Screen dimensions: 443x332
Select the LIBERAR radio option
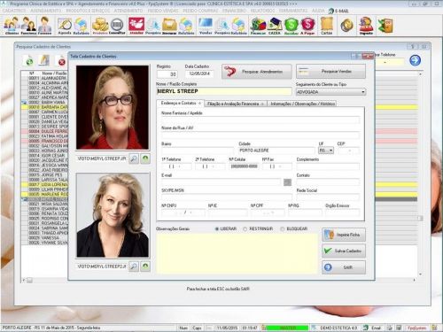pos(217,229)
